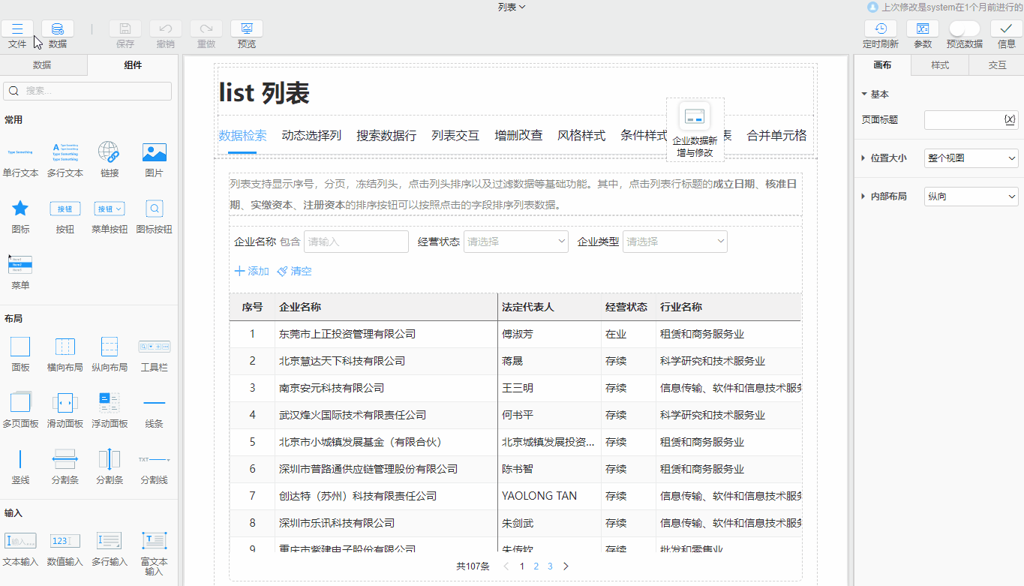This screenshot has width=1024, height=586.
Task: Click the 数据 toolbar icon
Action: 56,29
